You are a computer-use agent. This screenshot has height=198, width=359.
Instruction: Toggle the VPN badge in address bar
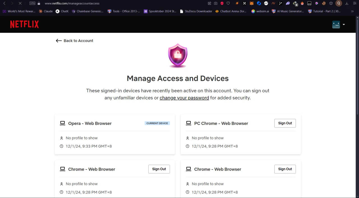(x=33, y=3)
